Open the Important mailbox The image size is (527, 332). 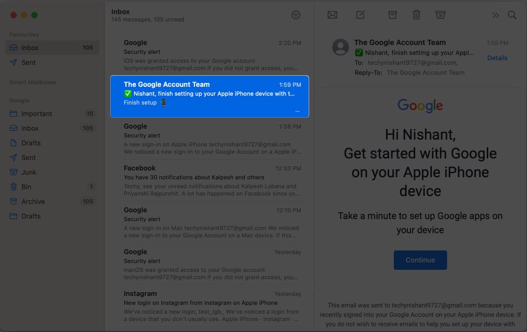[x=52, y=113]
